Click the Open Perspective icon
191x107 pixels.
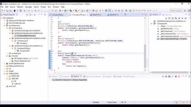point(185,11)
